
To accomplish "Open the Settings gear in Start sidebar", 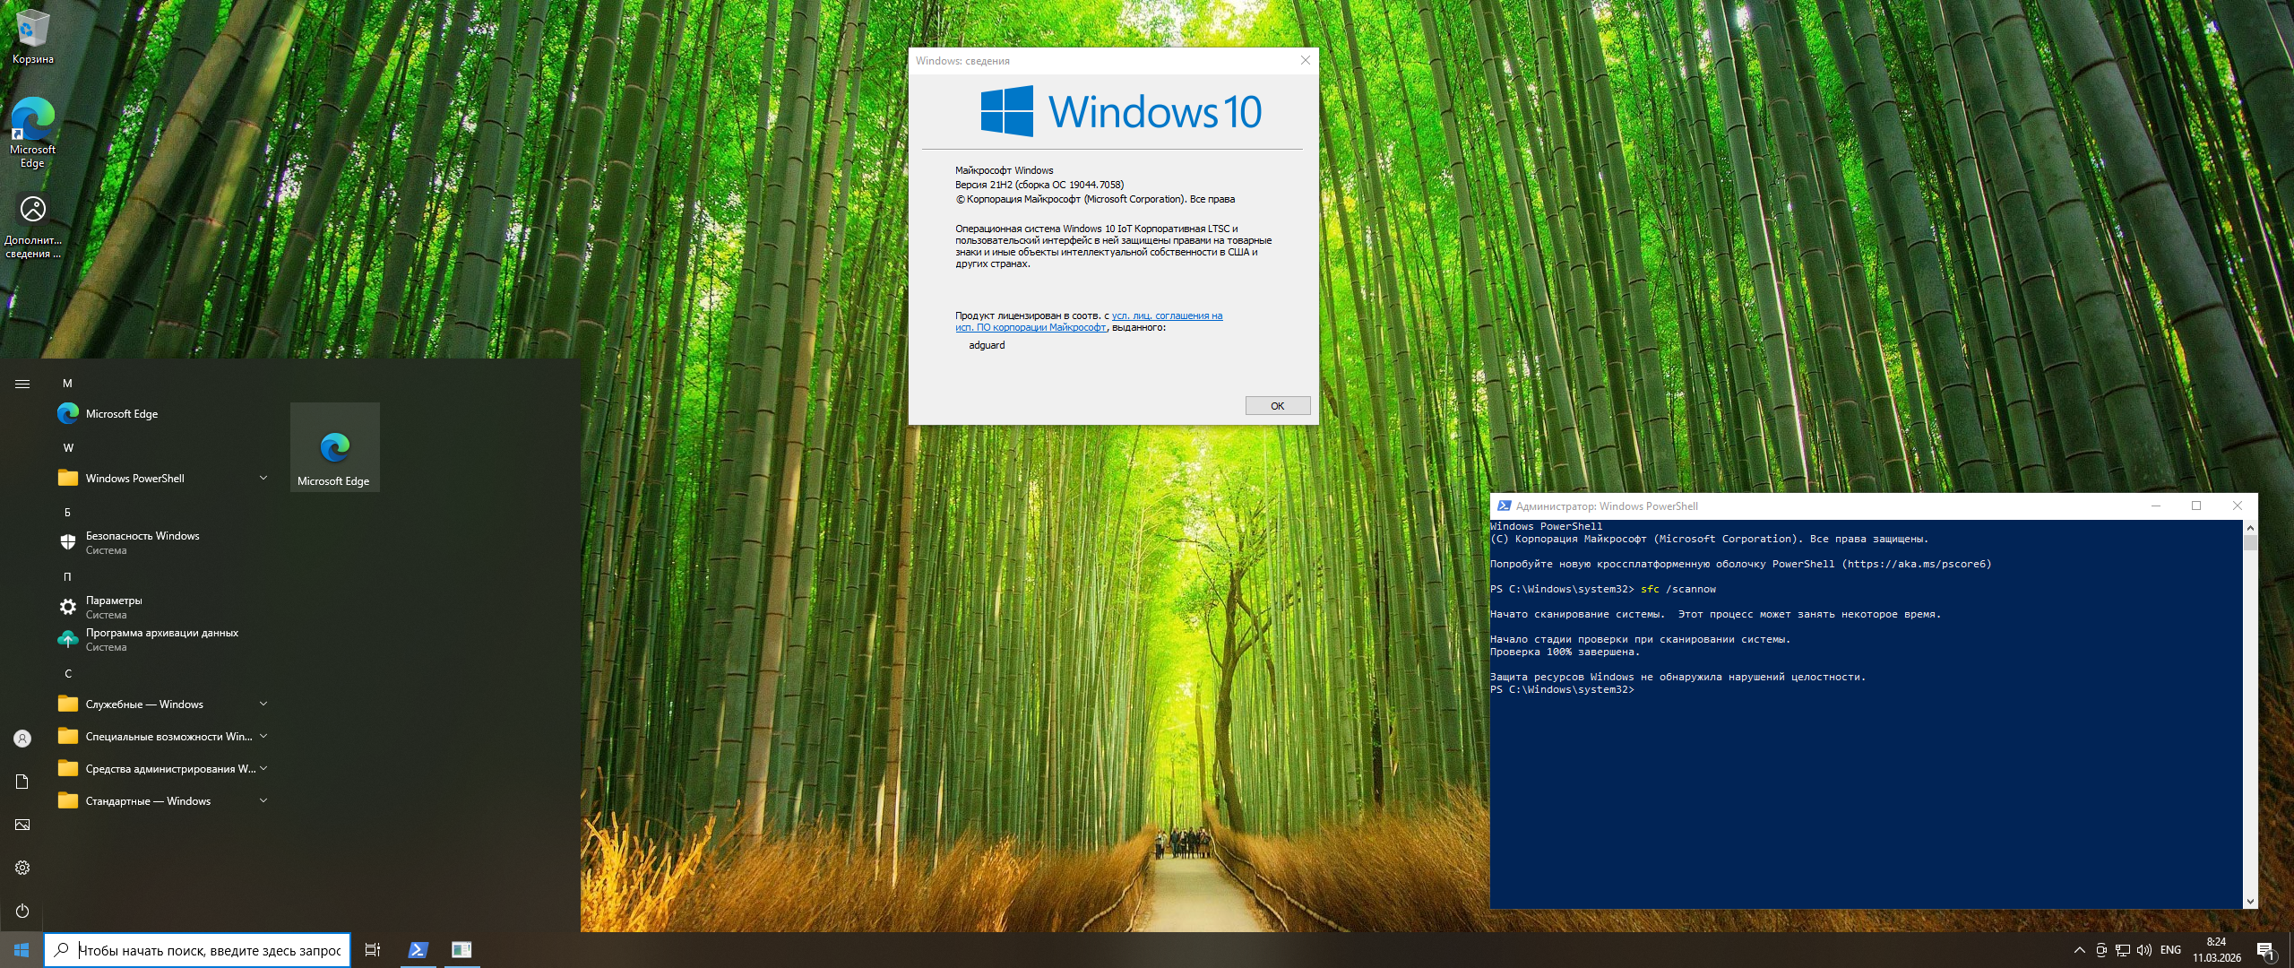I will click(x=22, y=868).
